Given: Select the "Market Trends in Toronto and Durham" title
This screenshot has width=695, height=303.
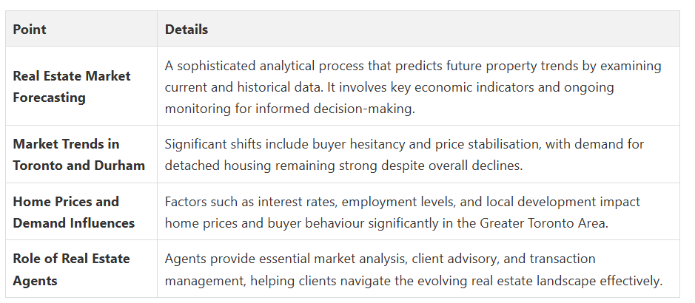Looking at the screenshot, I should 78,154.
